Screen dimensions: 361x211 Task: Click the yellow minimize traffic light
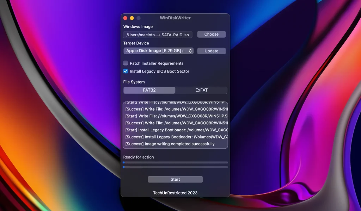coord(131,18)
